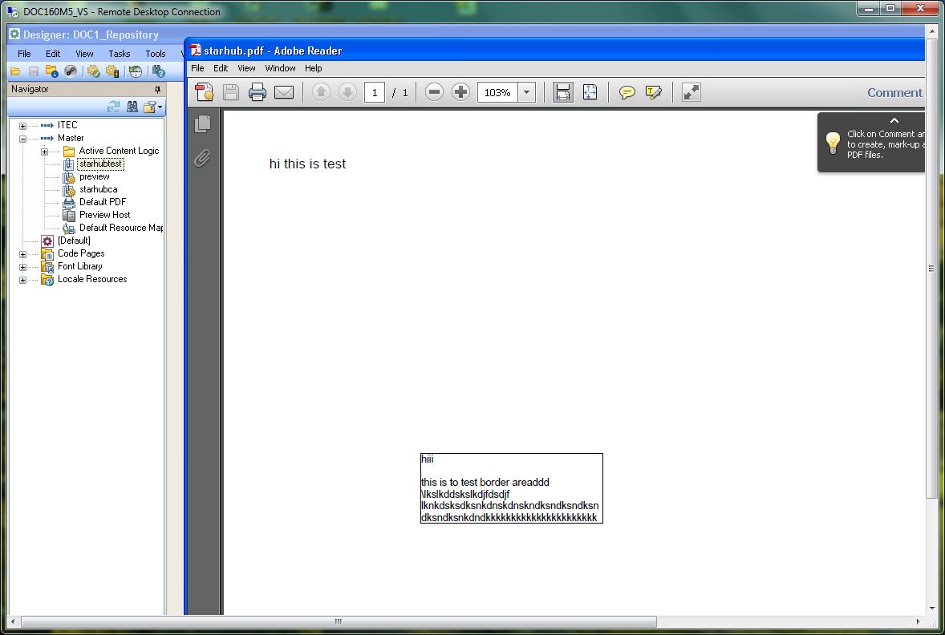This screenshot has width=945, height=635.
Task: Toggle Fit Width page display mode
Action: (562, 91)
